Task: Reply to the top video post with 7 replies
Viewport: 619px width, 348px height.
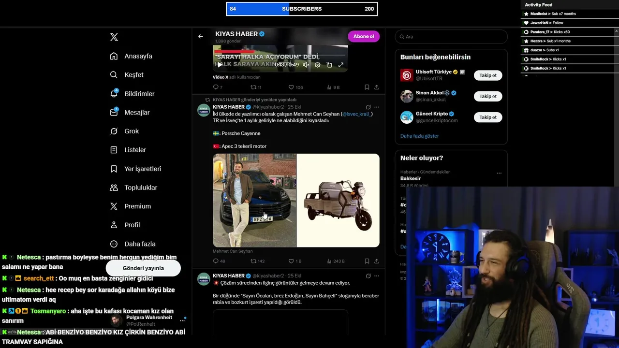Action: pyautogui.click(x=218, y=87)
